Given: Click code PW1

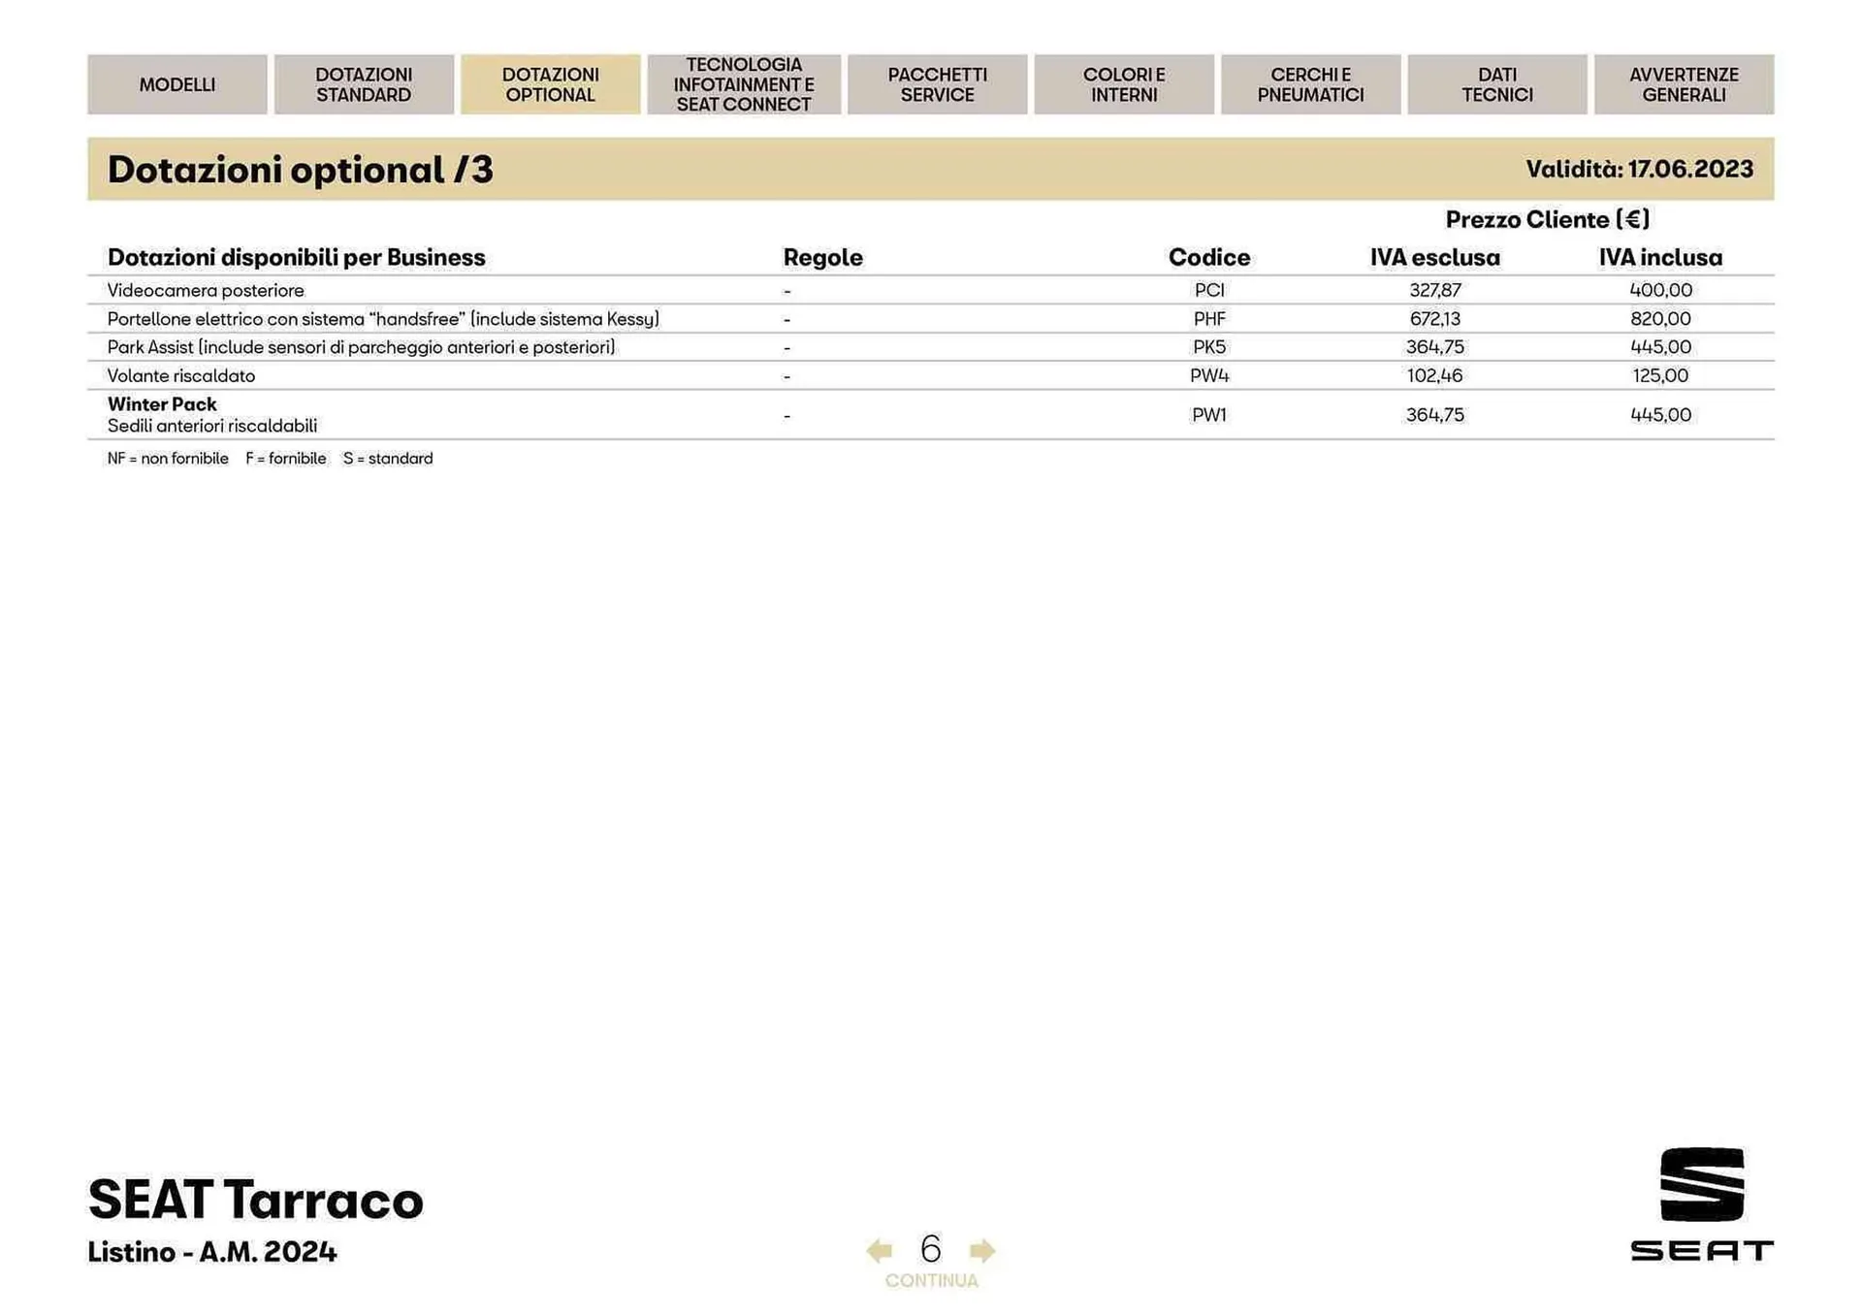Looking at the screenshot, I should point(1209,415).
